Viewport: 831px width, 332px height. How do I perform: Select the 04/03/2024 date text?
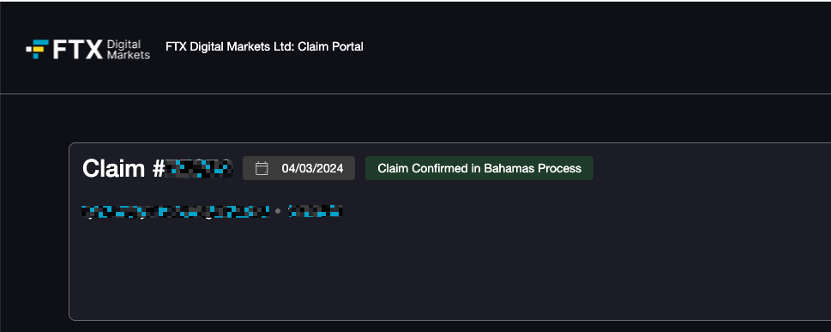click(x=312, y=169)
